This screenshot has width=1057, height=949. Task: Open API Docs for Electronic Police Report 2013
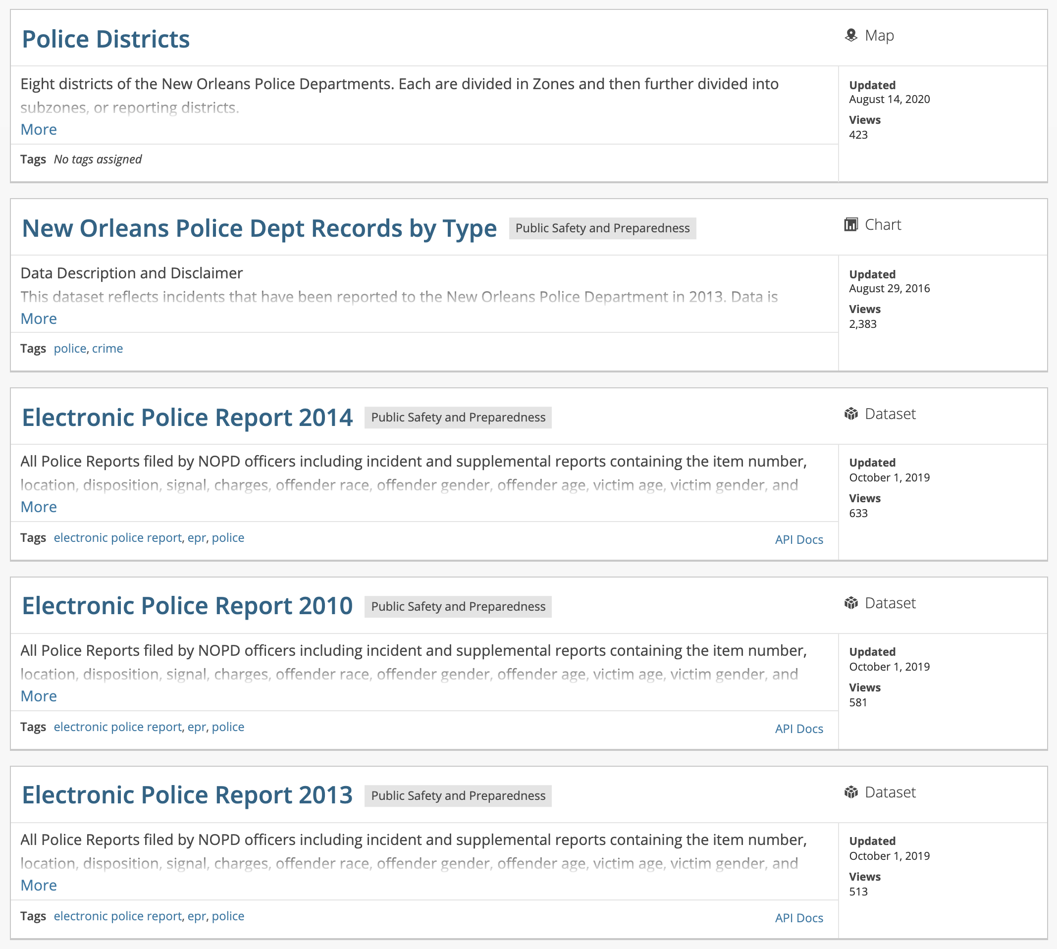(798, 918)
